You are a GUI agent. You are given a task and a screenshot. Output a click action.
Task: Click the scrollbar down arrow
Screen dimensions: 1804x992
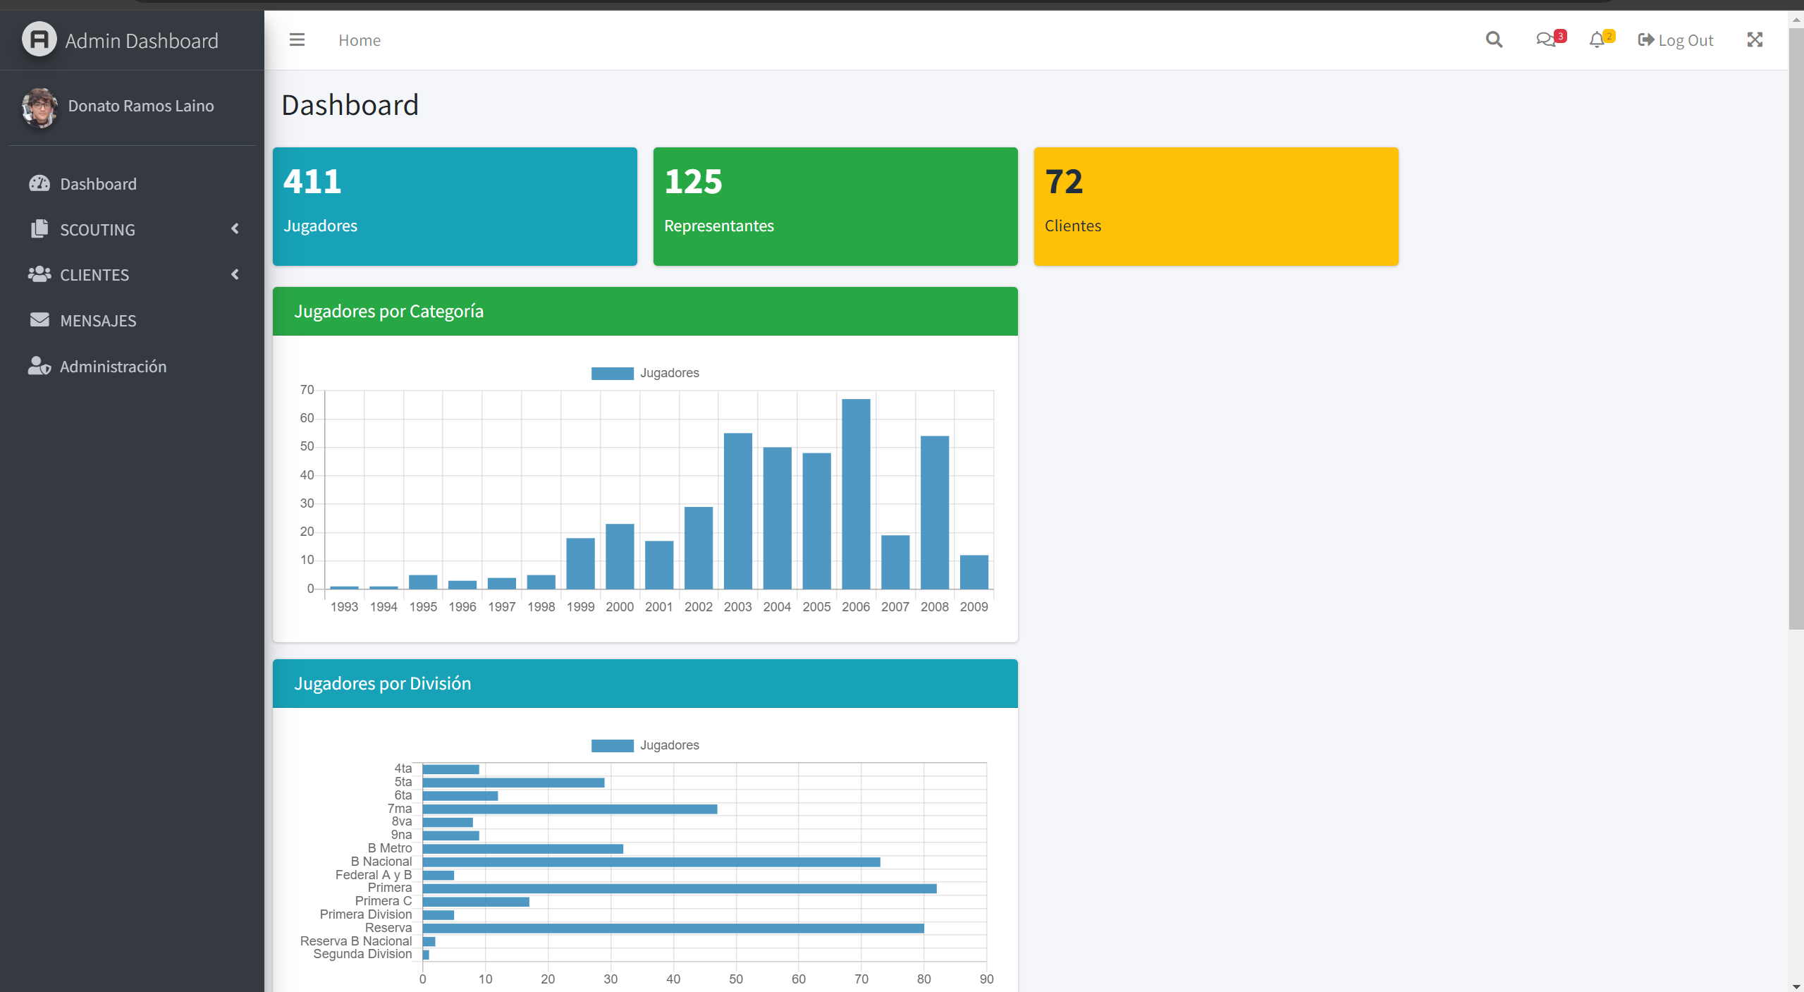1796,985
